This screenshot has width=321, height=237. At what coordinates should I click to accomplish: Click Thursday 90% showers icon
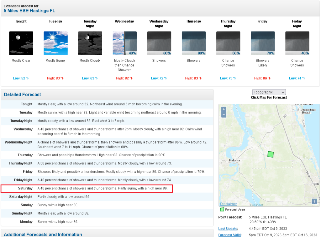tap(193, 43)
